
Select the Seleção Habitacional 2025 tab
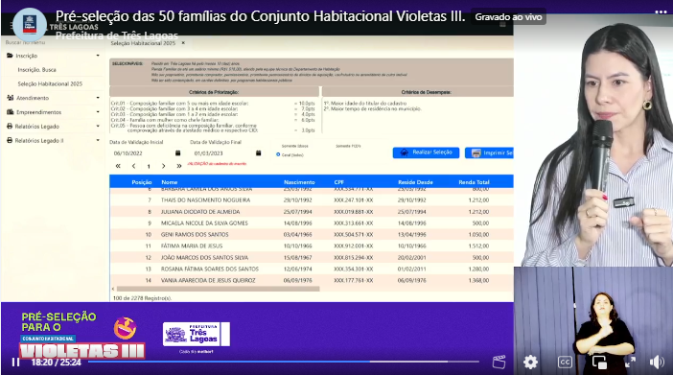click(x=143, y=43)
